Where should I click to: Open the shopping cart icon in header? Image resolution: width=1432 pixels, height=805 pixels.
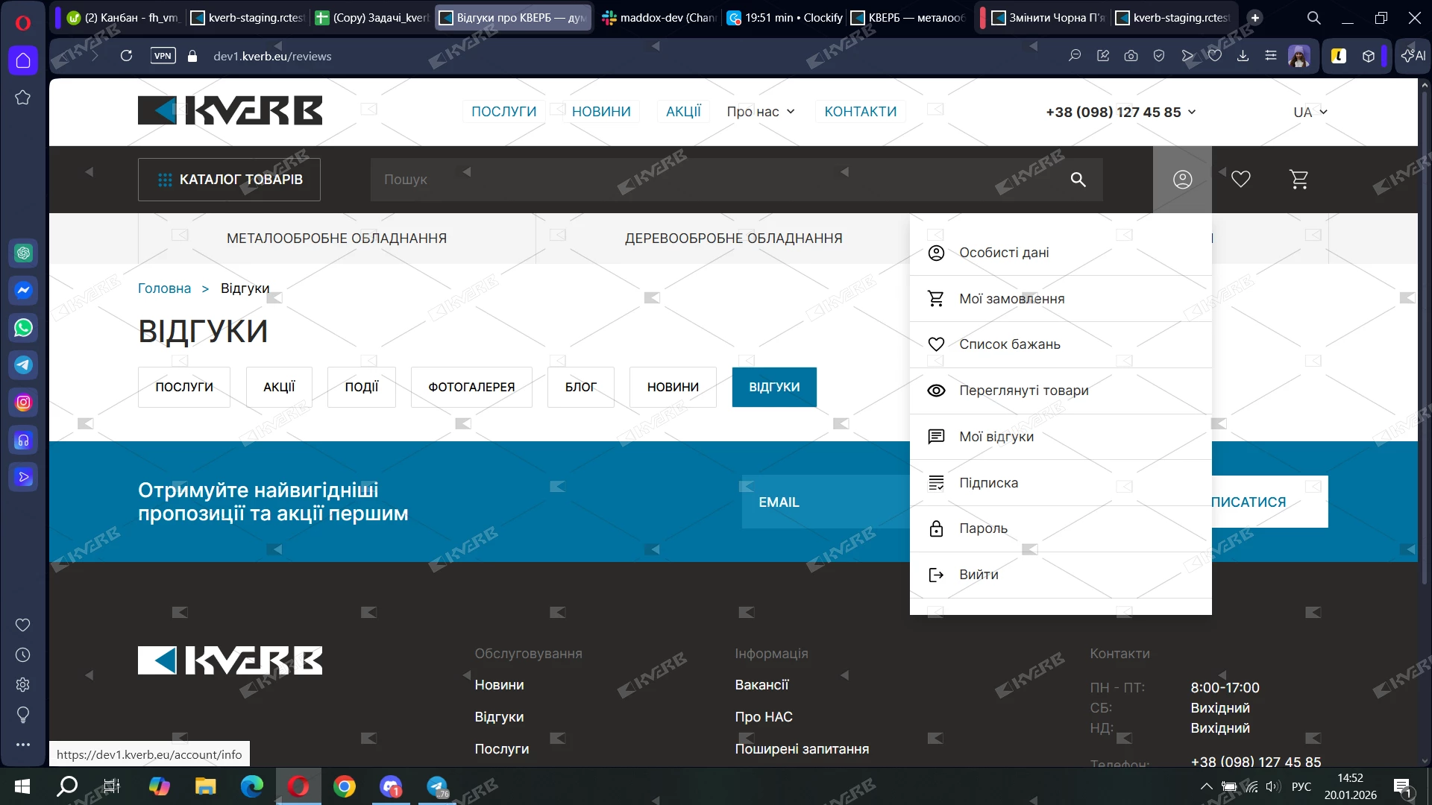pyautogui.click(x=1298, y=179)
